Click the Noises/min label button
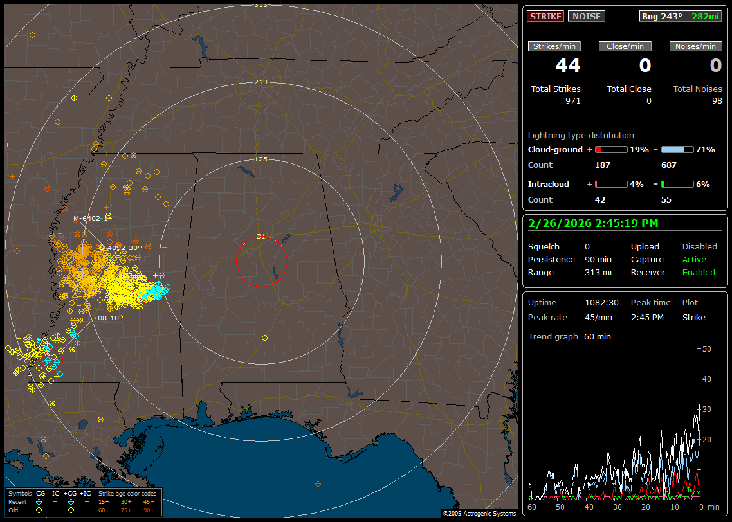The image size is (732, 522). (695, 46)
